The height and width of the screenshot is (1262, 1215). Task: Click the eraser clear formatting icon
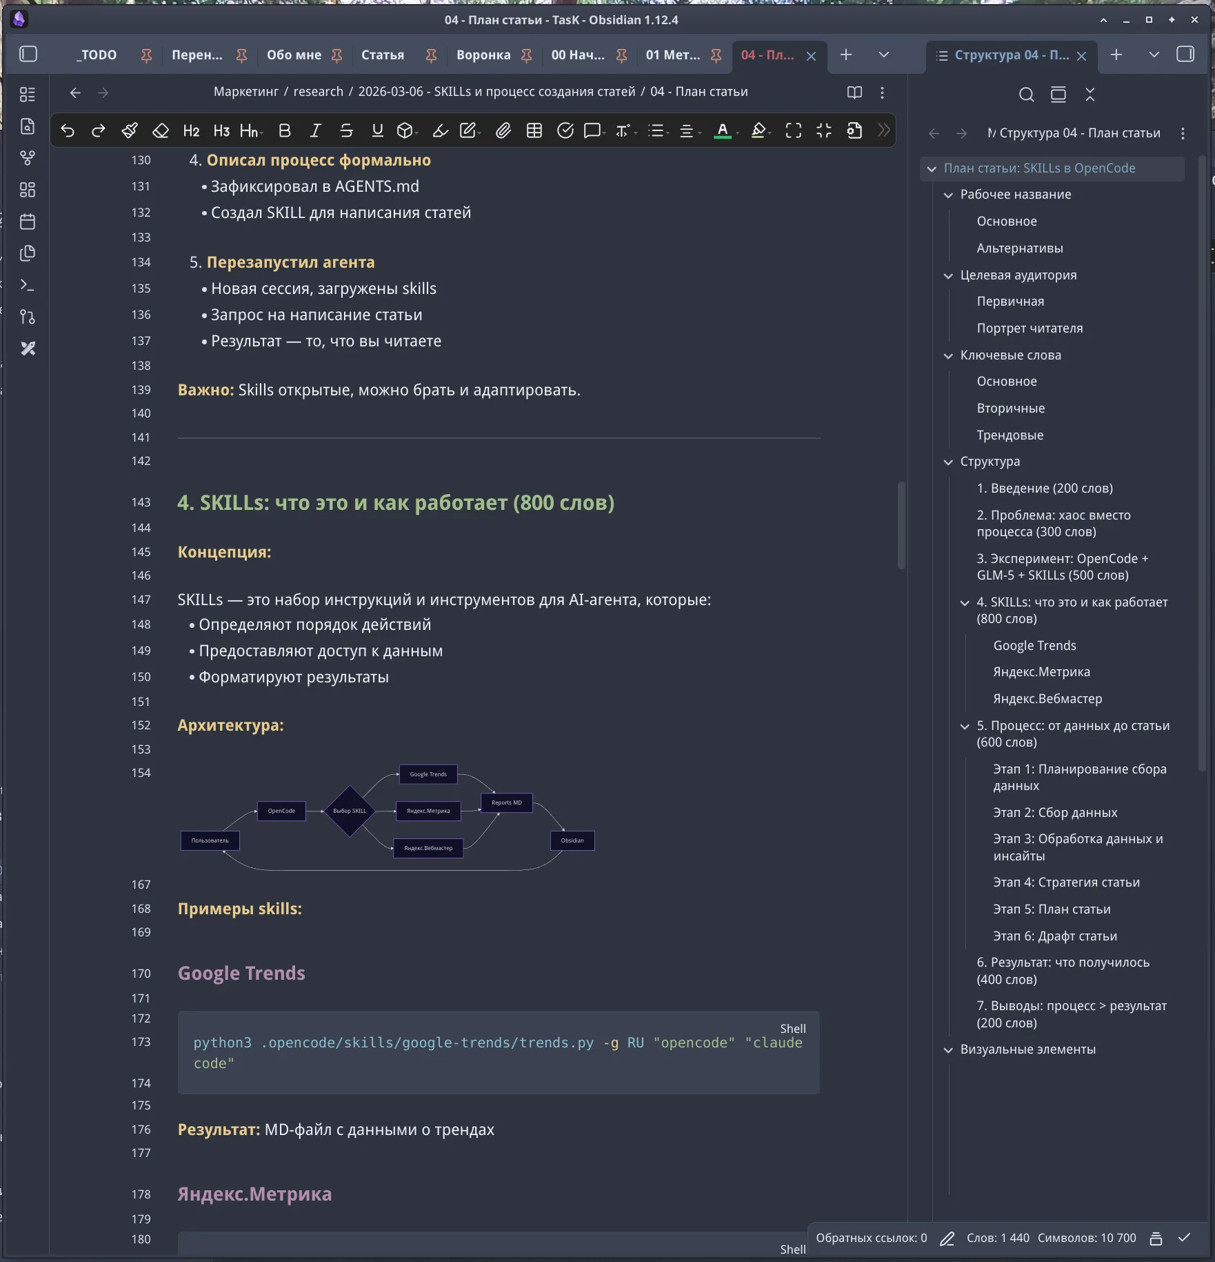pyautogui.click(x=160, y=130)
